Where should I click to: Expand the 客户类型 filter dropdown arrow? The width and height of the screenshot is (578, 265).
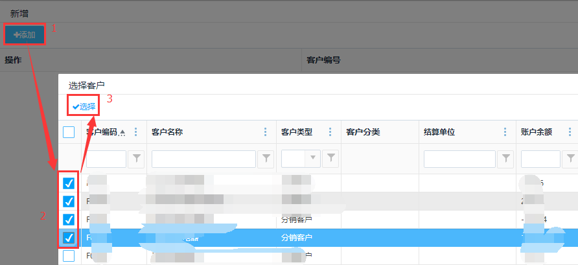(x=314, y=159)
